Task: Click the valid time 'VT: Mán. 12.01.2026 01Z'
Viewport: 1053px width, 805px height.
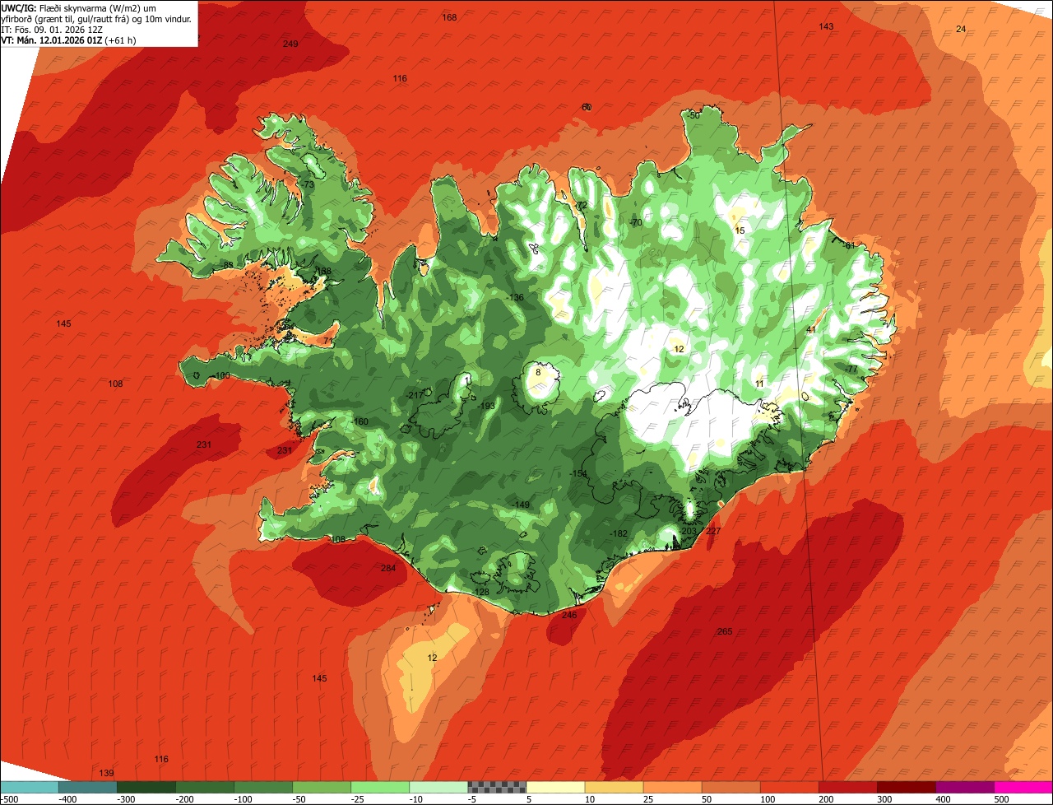Action: tap(52, 40)
